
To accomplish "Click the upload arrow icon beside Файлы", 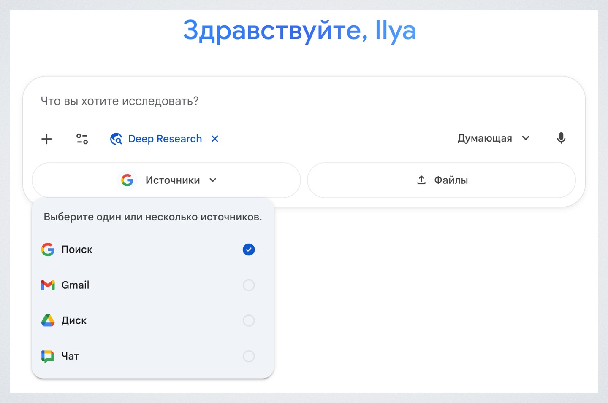I will coord(421,180).
